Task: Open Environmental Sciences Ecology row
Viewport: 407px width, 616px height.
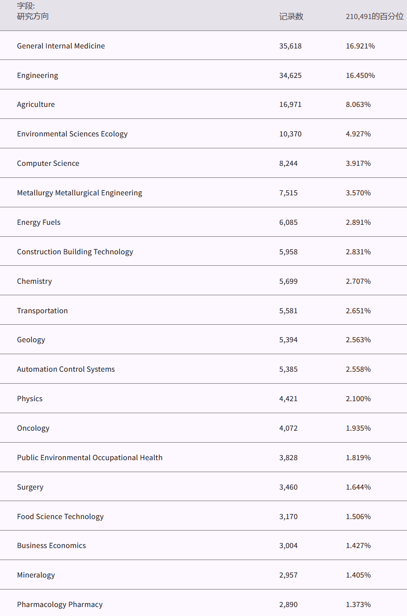Action: (72, 134)
